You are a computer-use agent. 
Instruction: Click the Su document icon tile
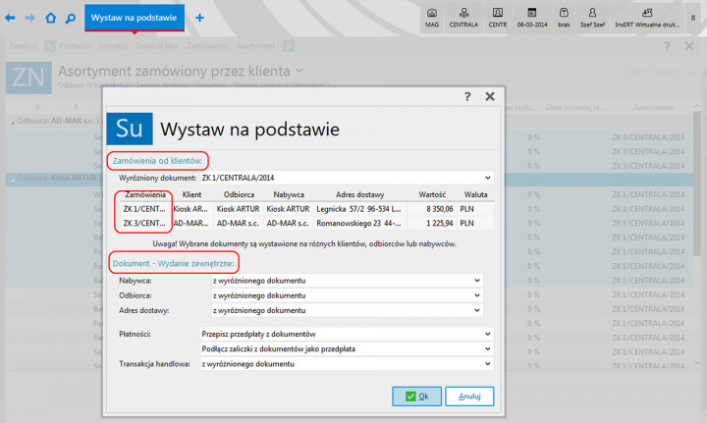click(x=130, y=129)
